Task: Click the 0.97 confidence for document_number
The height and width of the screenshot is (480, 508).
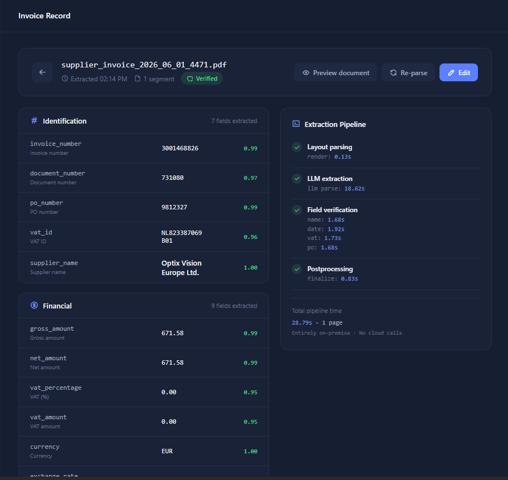Action: [x=251, y=178]
